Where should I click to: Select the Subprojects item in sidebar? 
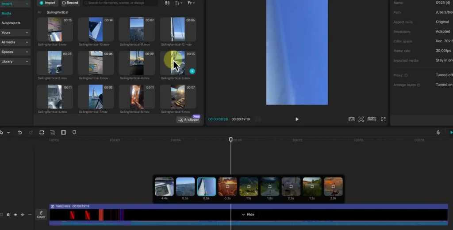[11, 23]
